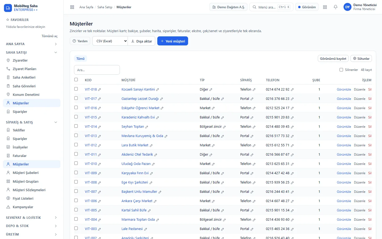Open the Sütunlar column settings
382x239 pixels.
tap(361, 59)
